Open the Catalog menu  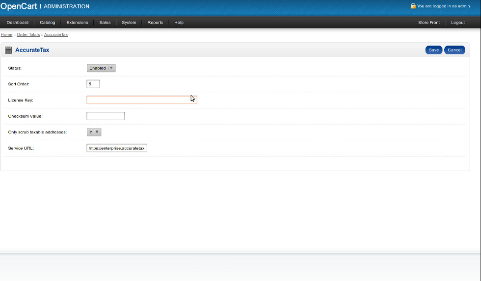click(x=48, y=23)
